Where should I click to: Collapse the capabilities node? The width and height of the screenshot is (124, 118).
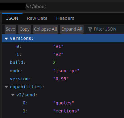(6, 87)
